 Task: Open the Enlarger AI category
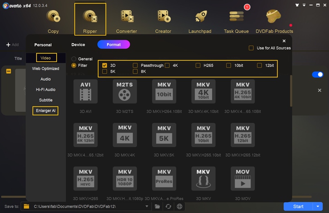tap(45, 110)
